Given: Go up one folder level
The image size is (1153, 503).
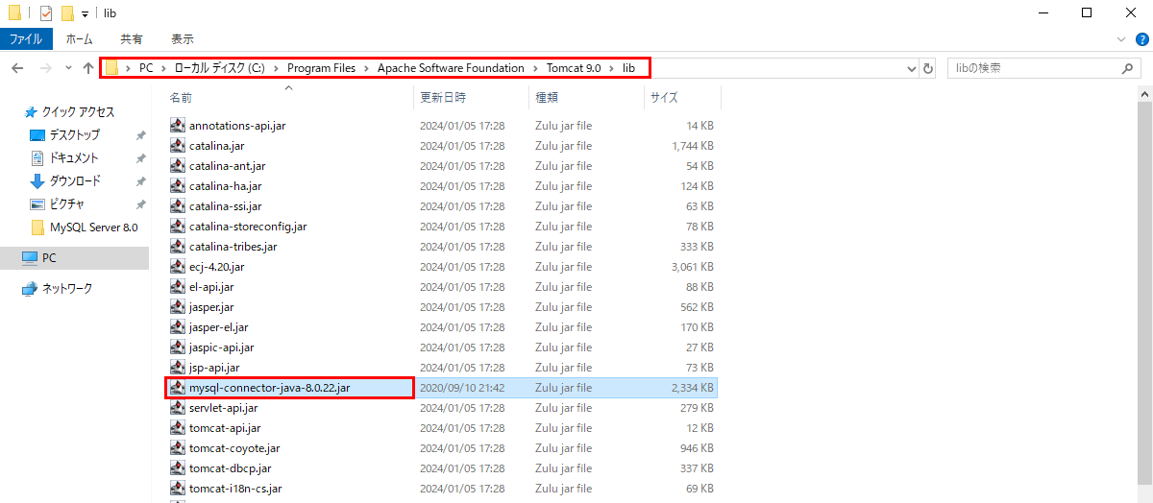Looking at the screenshot, I should pos(88,68).
